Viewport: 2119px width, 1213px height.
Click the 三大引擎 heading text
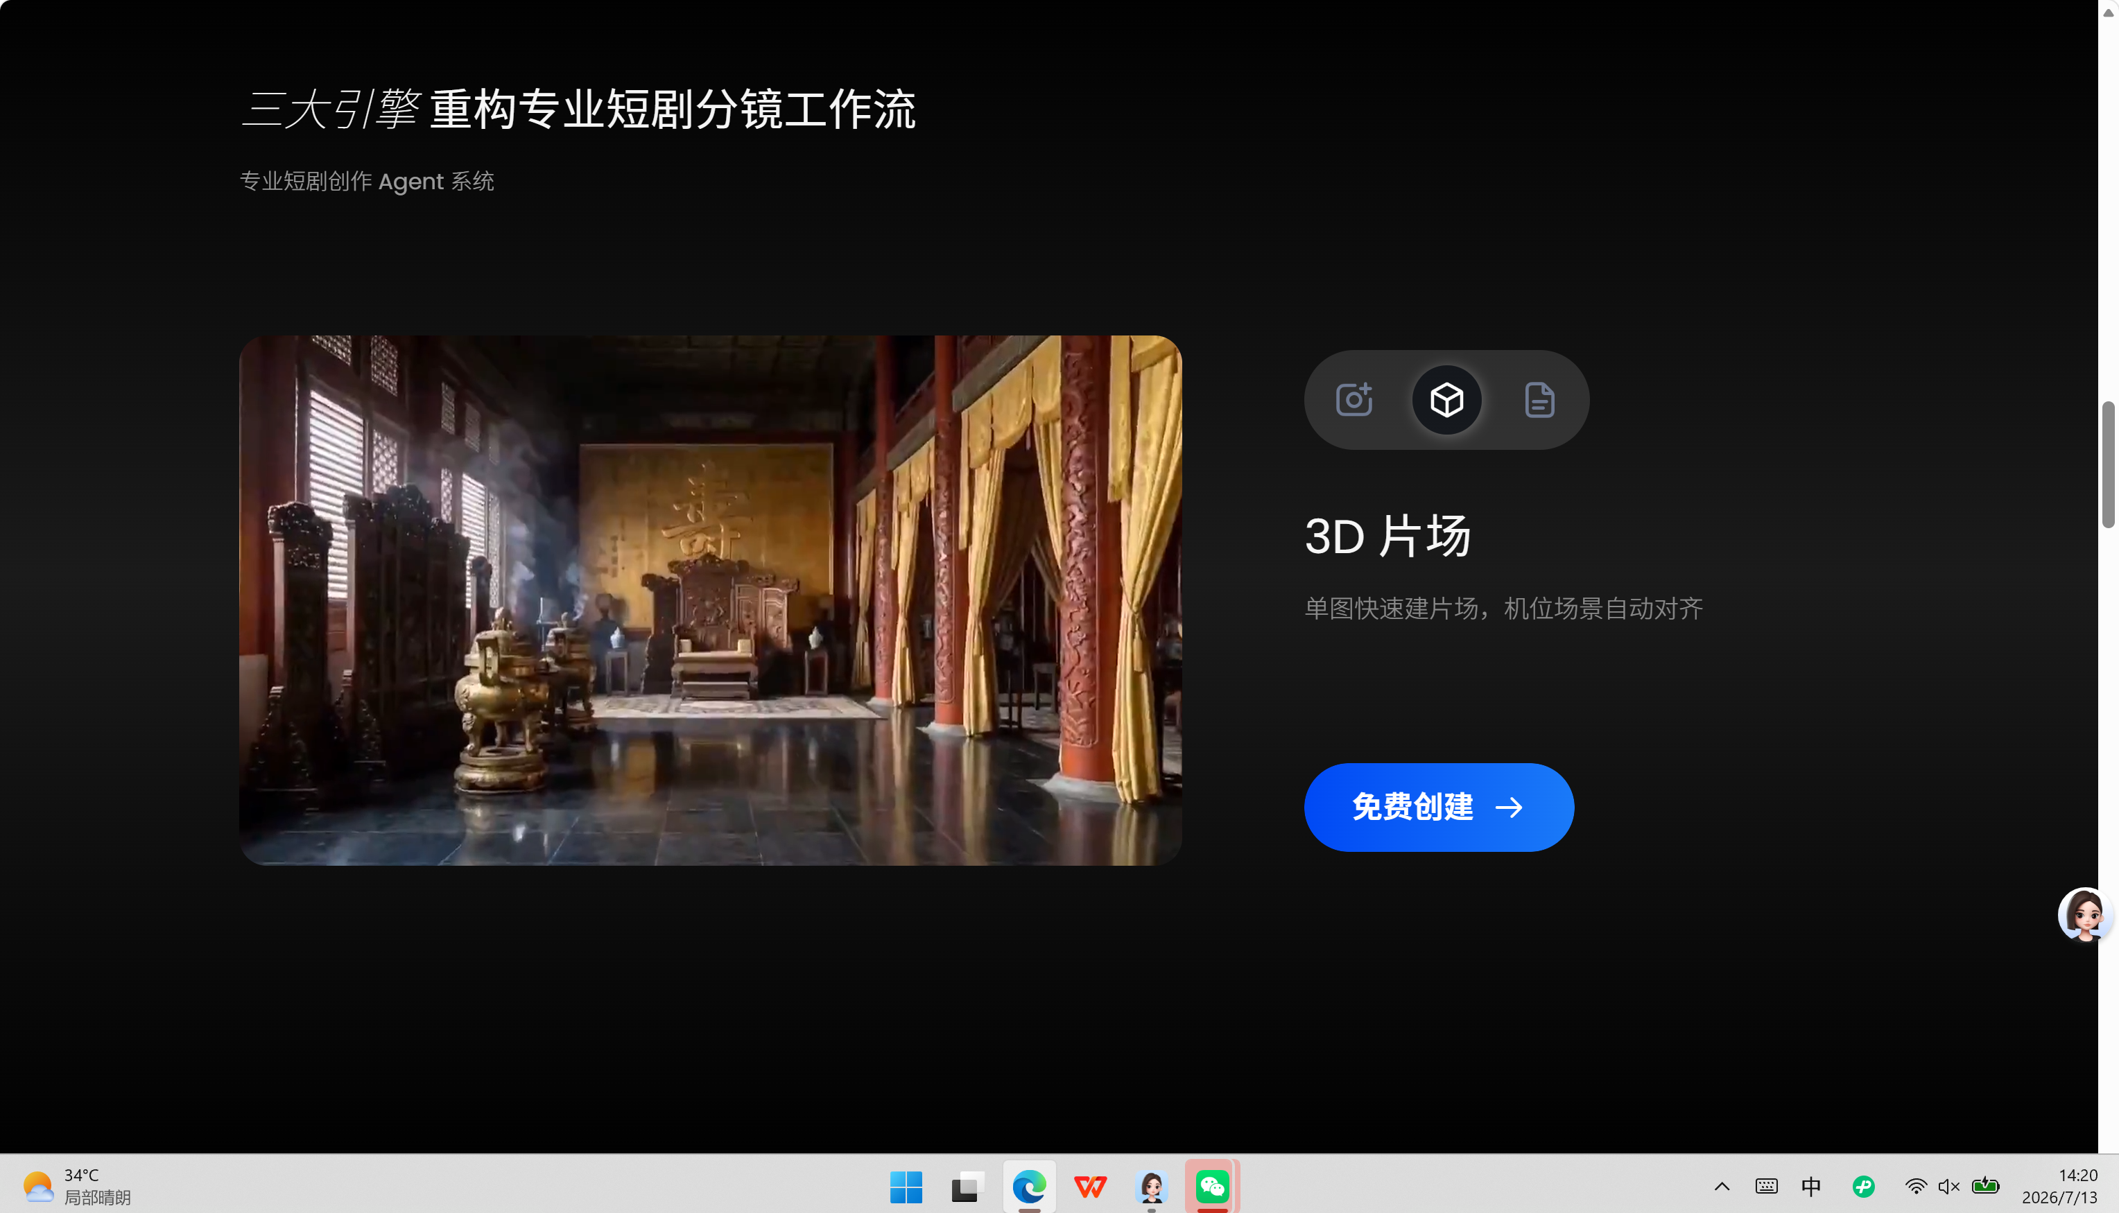coord(330,109)
